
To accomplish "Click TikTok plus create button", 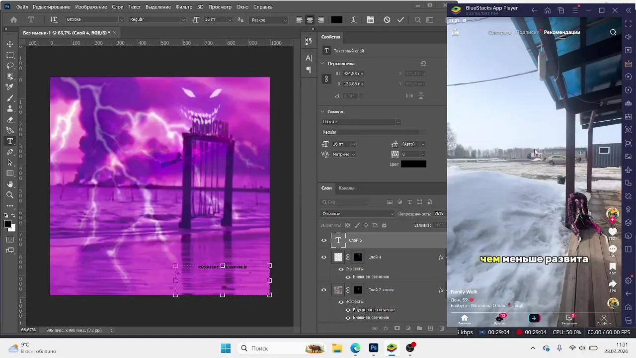I will click(x=534, y=318).
